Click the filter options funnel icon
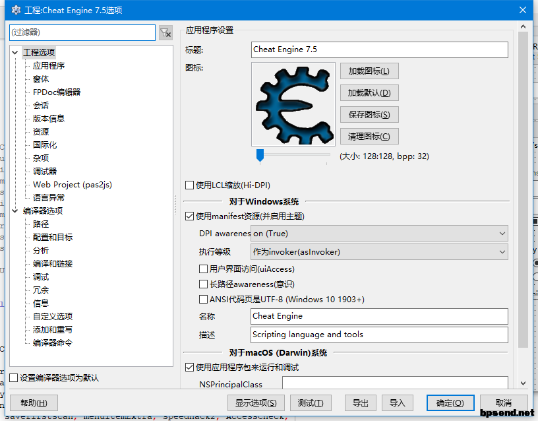Viewport: 538px width, 421px height. pyautogui.click(x=165, y=32)
